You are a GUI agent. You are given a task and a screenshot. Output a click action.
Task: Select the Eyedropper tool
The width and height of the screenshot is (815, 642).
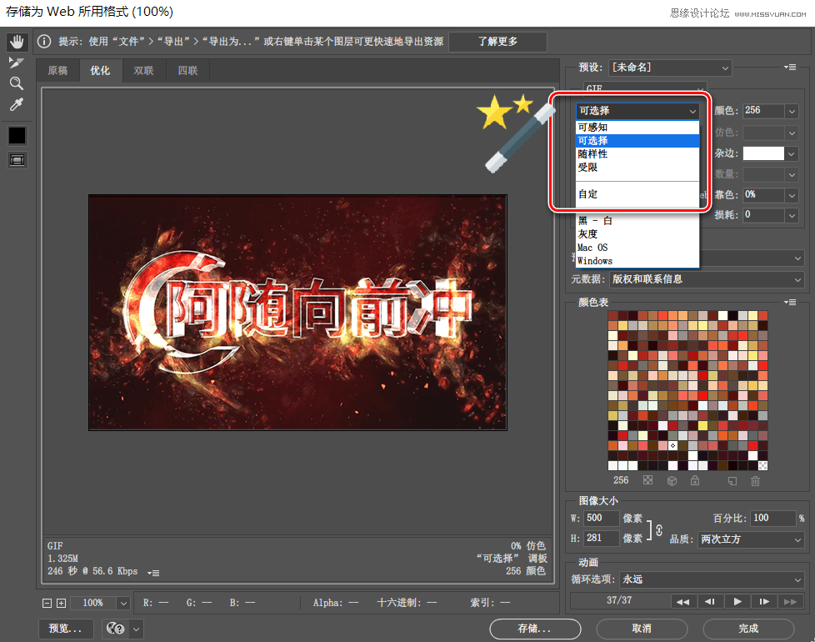[17, 103]
